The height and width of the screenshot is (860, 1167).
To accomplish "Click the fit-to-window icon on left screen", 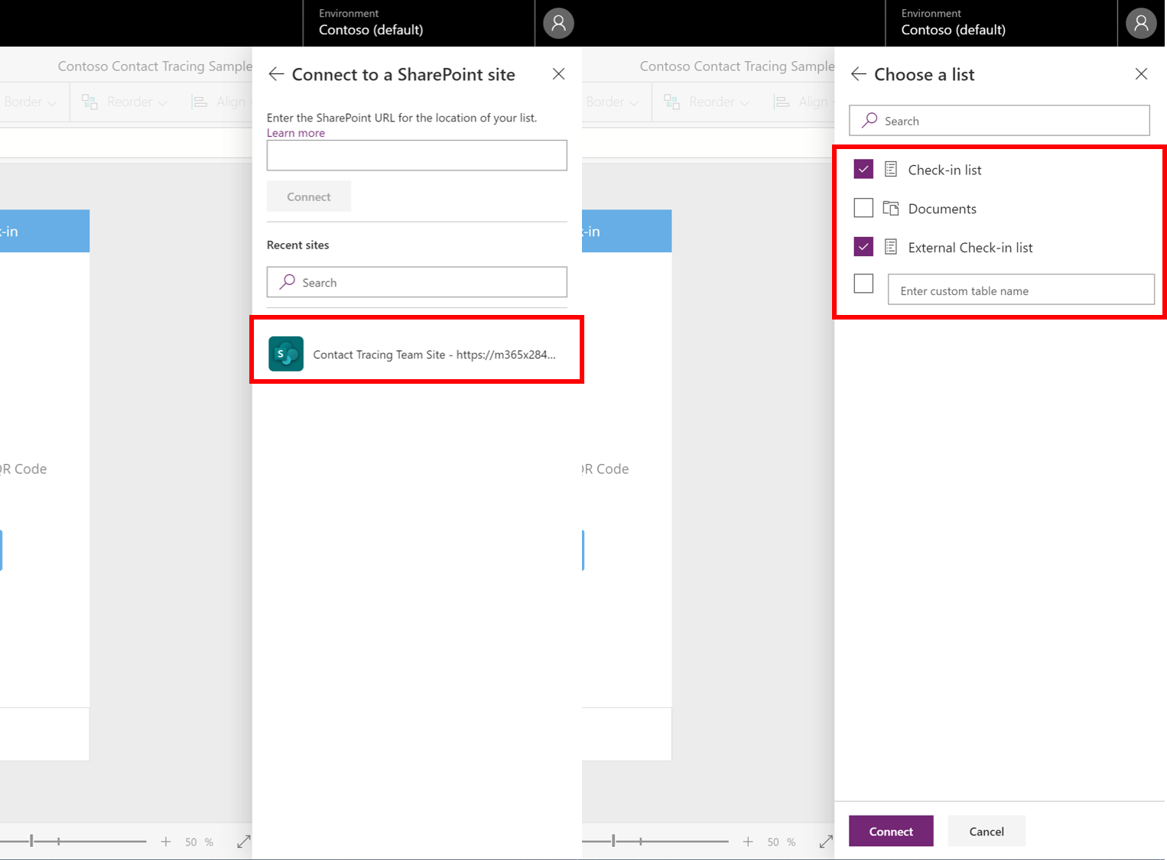I will 244,842.
